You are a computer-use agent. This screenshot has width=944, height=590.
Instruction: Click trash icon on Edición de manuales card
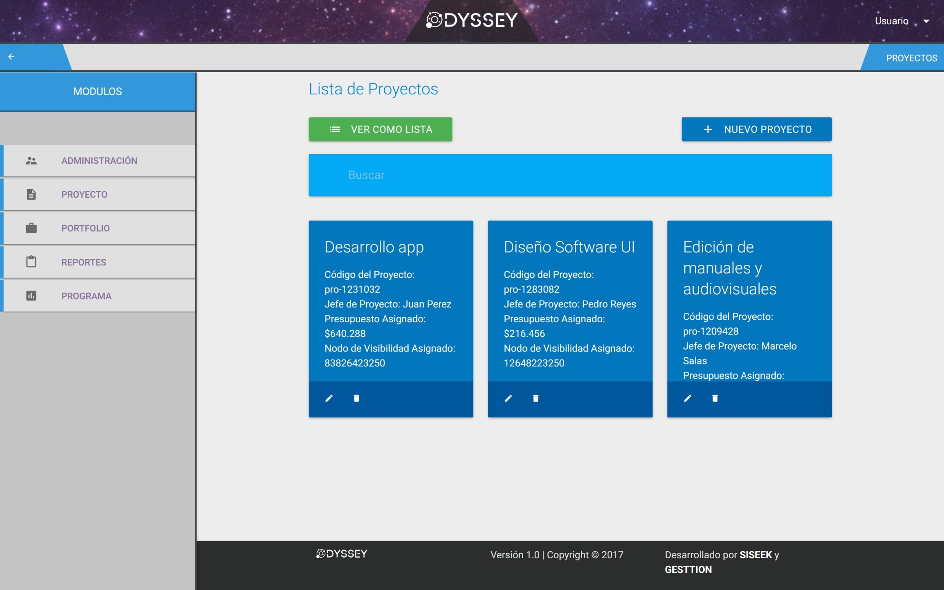point(715,398)
